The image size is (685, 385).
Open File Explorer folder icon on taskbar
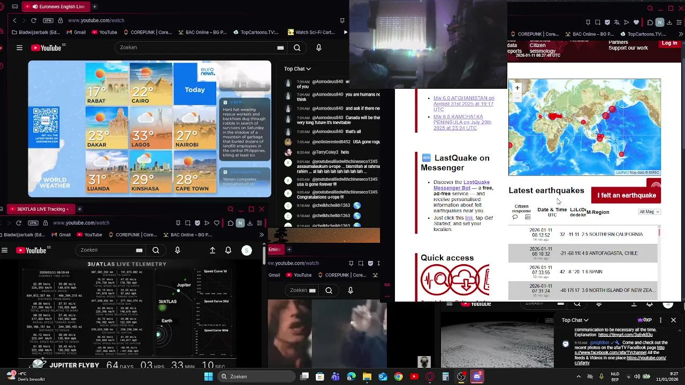367,376
